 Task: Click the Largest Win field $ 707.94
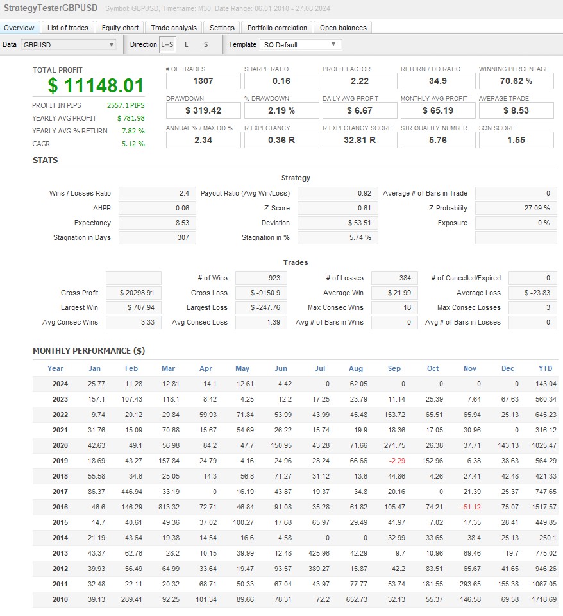click(133, 307)
